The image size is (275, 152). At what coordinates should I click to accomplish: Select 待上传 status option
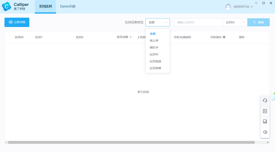point(158,41)
